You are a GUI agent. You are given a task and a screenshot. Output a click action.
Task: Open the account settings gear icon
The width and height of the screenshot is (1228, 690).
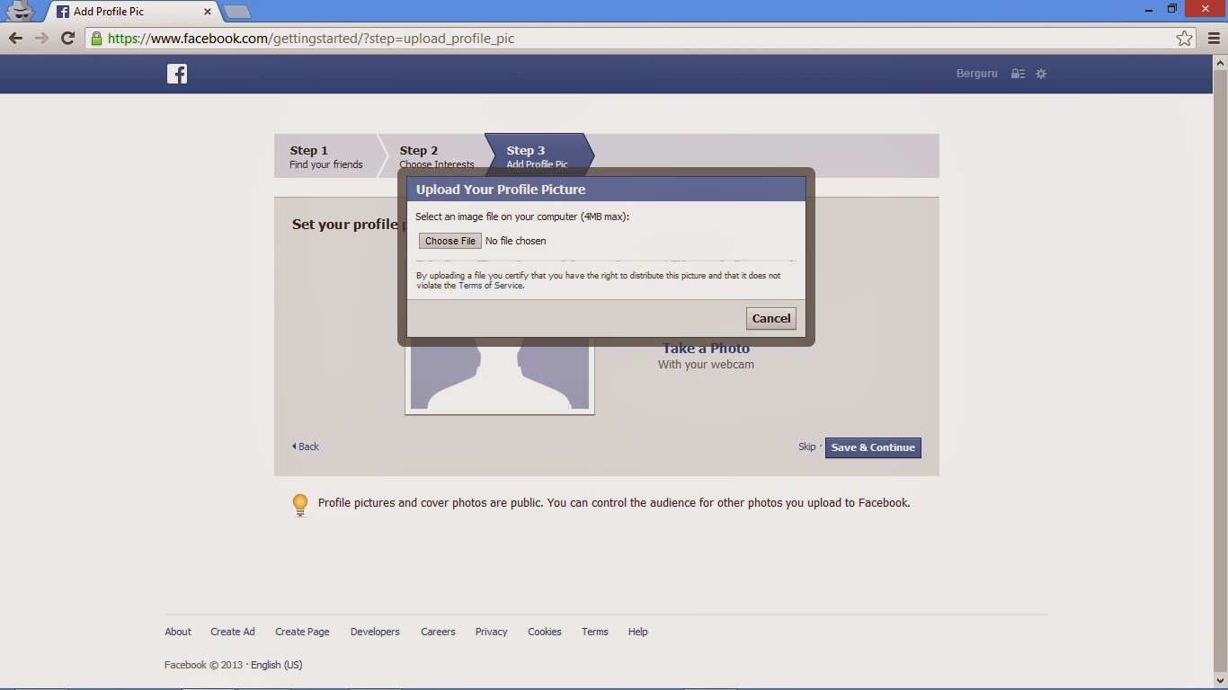click(x=1041, y=74)
